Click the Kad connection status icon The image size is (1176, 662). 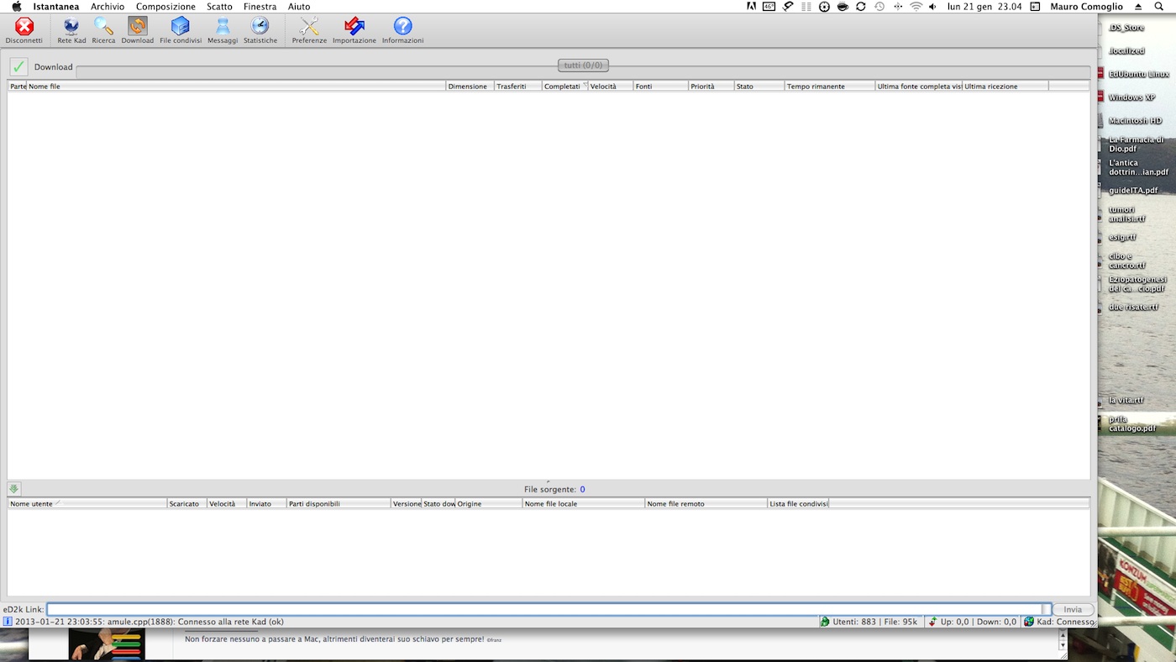tap(1029, 622)
